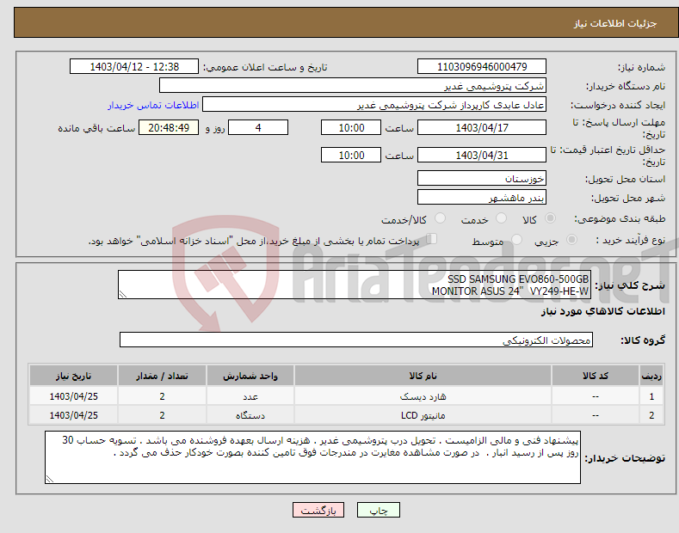Click the اطلاعات کالاهای مورد نیاز section heading
The height and width of the screenshot is (533, 679).
coord(602,311)
